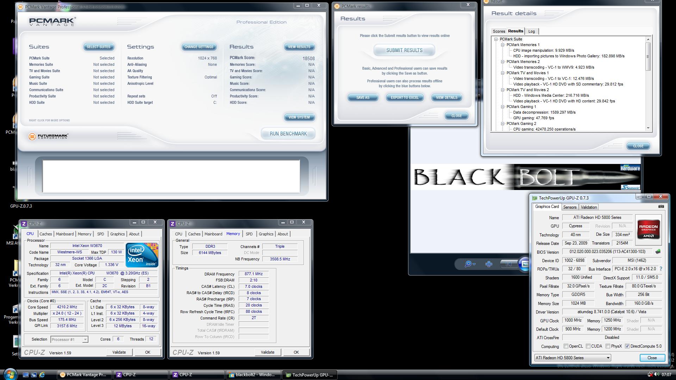Open SPD tab in the Memory CPU-Z window
Viewport: 676px width, 380px height.
pos(249,234)
